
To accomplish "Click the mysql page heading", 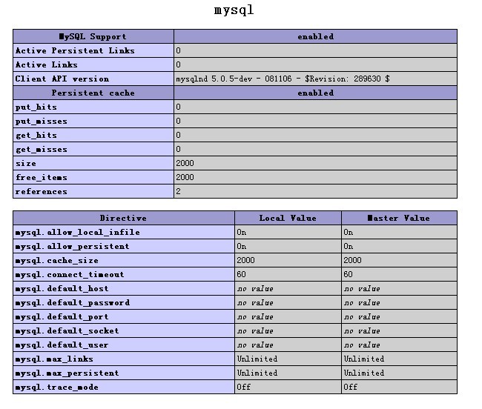I will tap(234, 10).
